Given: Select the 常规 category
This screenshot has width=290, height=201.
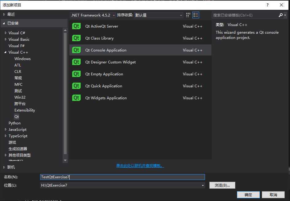Looking at the screenshot, I should 18,78.
